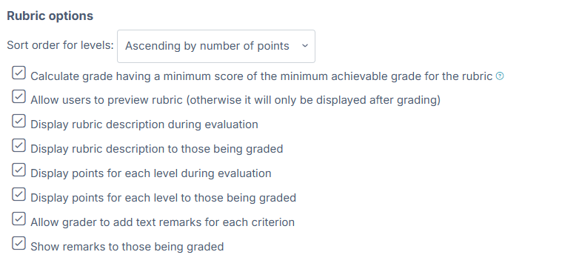The image size is (582, 269).
Task: Click label text Show remarks to those being graded
Action: (x=127, y=247)
